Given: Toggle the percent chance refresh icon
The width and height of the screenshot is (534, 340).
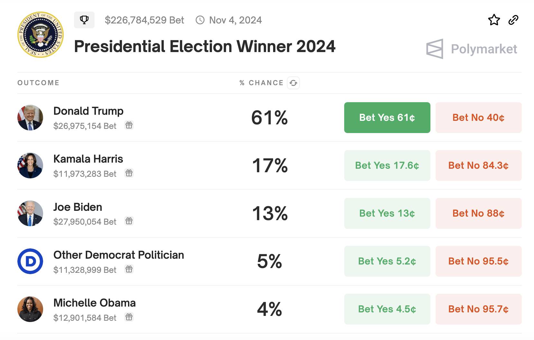Looking at the screenshot, I should click(293, 83).
